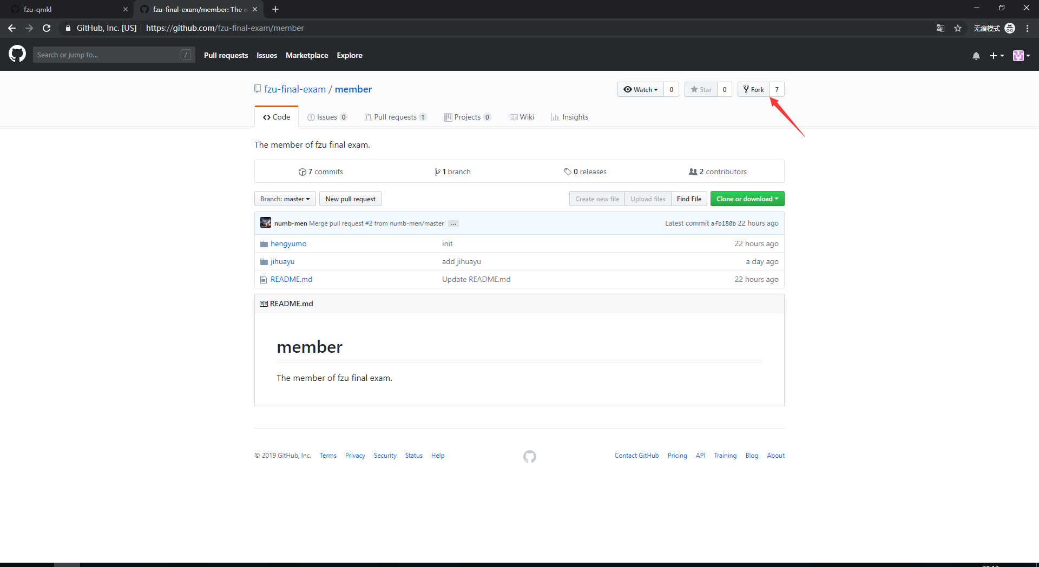Screen dimensions: 1039x567
Task: Open the Projects tab
Action: coord(468,117)
